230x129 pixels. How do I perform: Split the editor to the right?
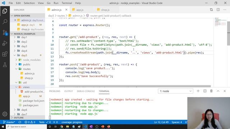(218, 10)
